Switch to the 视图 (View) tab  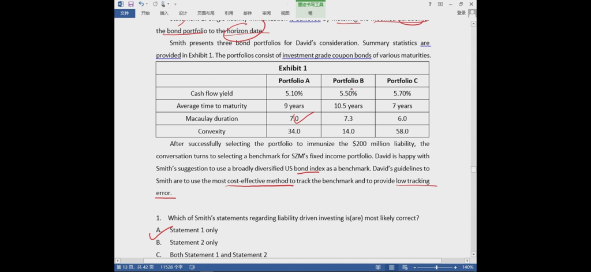click(x=285, y=13)
